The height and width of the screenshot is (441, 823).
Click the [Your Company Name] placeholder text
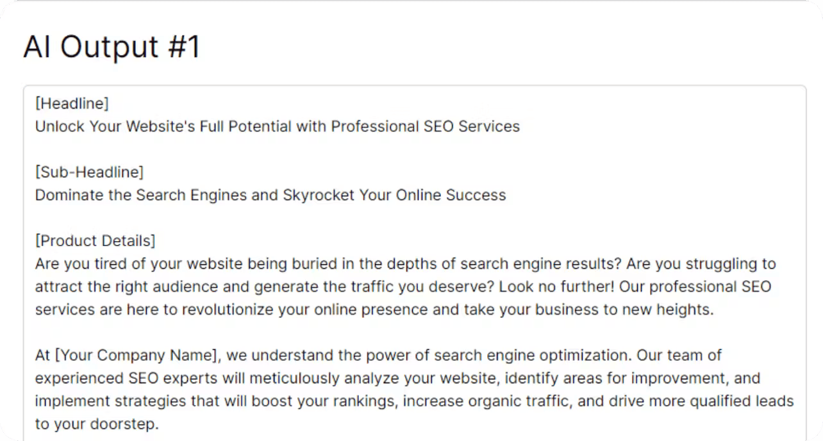(139, 355)
